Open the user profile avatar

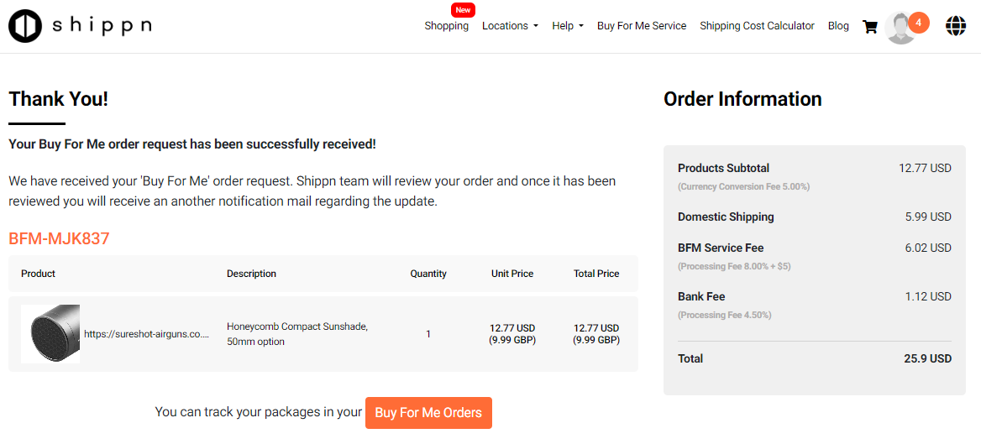point(901,29)
